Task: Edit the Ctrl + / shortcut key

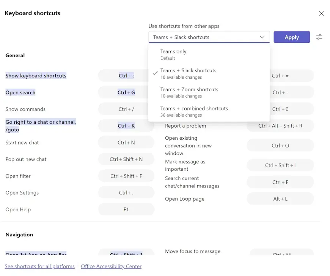Action: [x=126, y=109]
